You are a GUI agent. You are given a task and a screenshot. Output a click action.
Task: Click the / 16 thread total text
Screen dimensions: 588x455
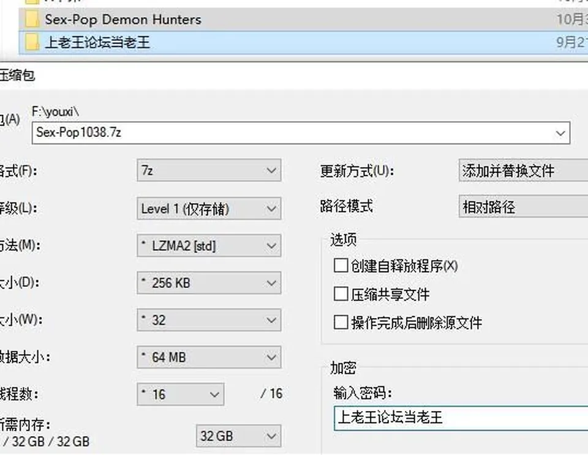click(271, 394)
